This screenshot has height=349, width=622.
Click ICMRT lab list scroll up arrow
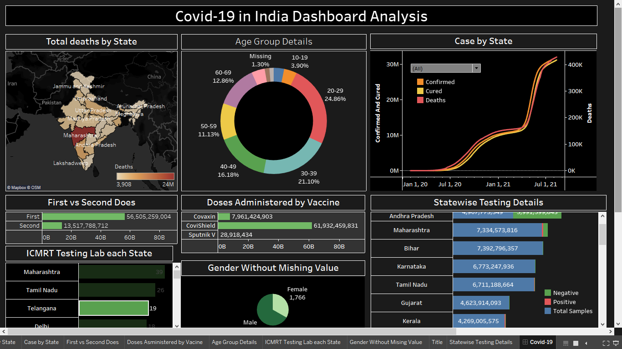pyautogui.click(x=177, y=267)
